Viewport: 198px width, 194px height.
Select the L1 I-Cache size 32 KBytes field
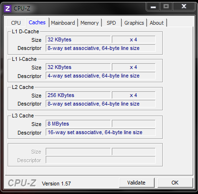tap(78, 67)
